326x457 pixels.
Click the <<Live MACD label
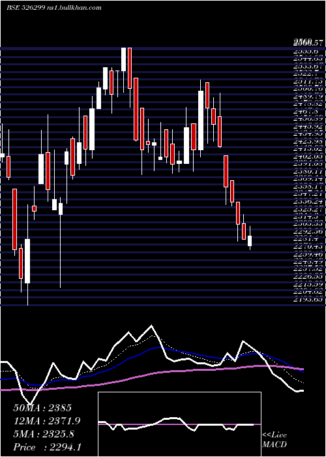pos(274,439)
